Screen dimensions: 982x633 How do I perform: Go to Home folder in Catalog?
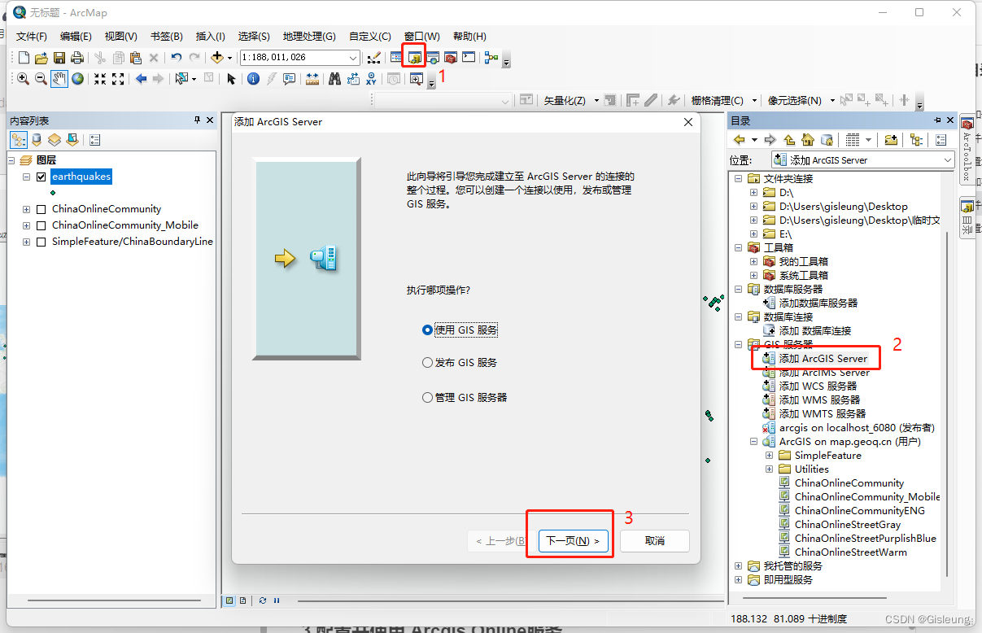(x=808, y=140)
